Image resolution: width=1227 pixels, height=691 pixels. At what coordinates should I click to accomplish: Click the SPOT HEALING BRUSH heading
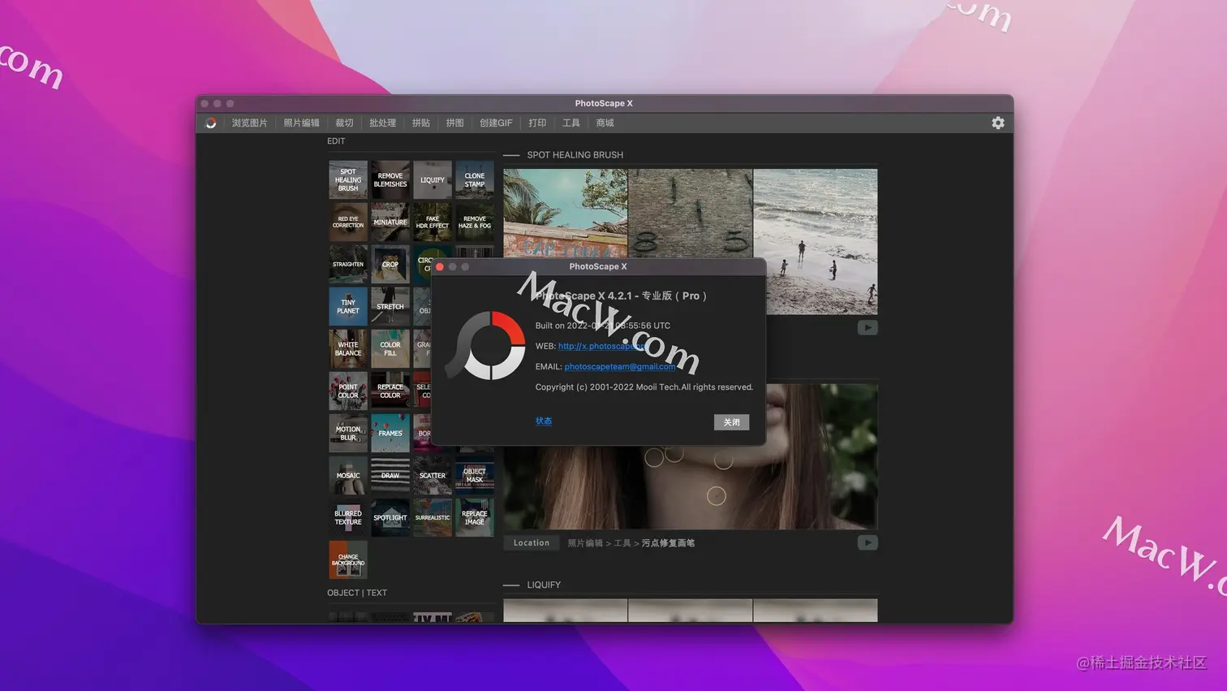click(575, 154)
